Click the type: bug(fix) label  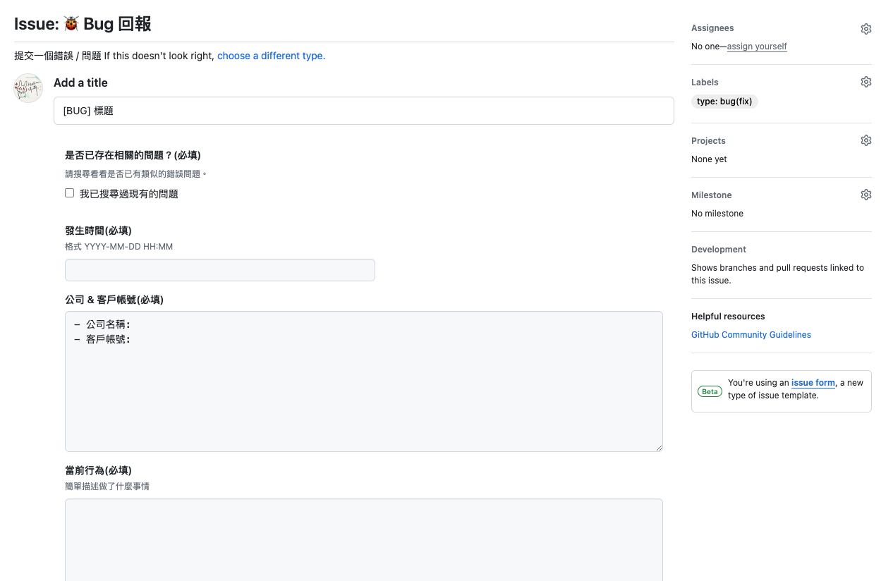click(x=724, y=101)
